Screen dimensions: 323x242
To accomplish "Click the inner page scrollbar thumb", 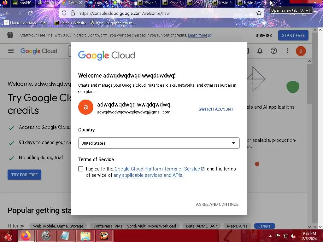I will pos(309,84).
